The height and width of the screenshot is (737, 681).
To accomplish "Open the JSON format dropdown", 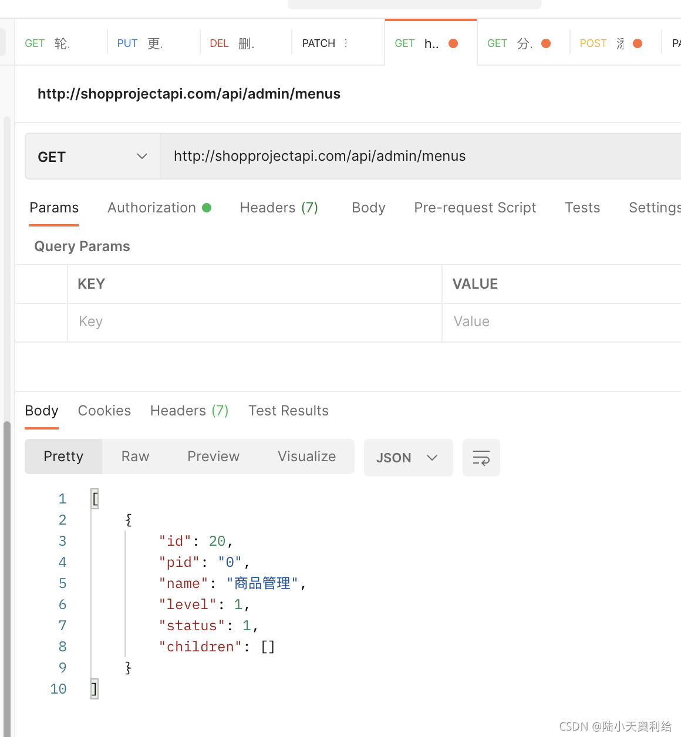I will [408, 458].
